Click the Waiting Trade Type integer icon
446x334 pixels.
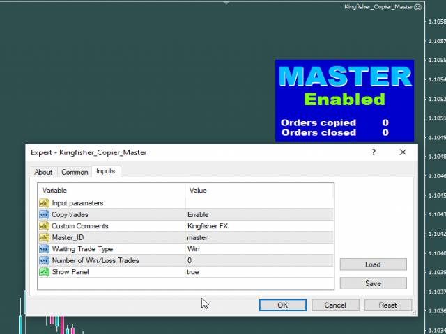[44, 249]
